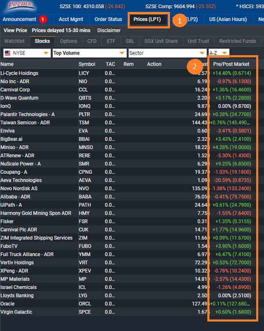Select UiPath - A stock
Screen dimensions: 264x331
tap(11, 205)
